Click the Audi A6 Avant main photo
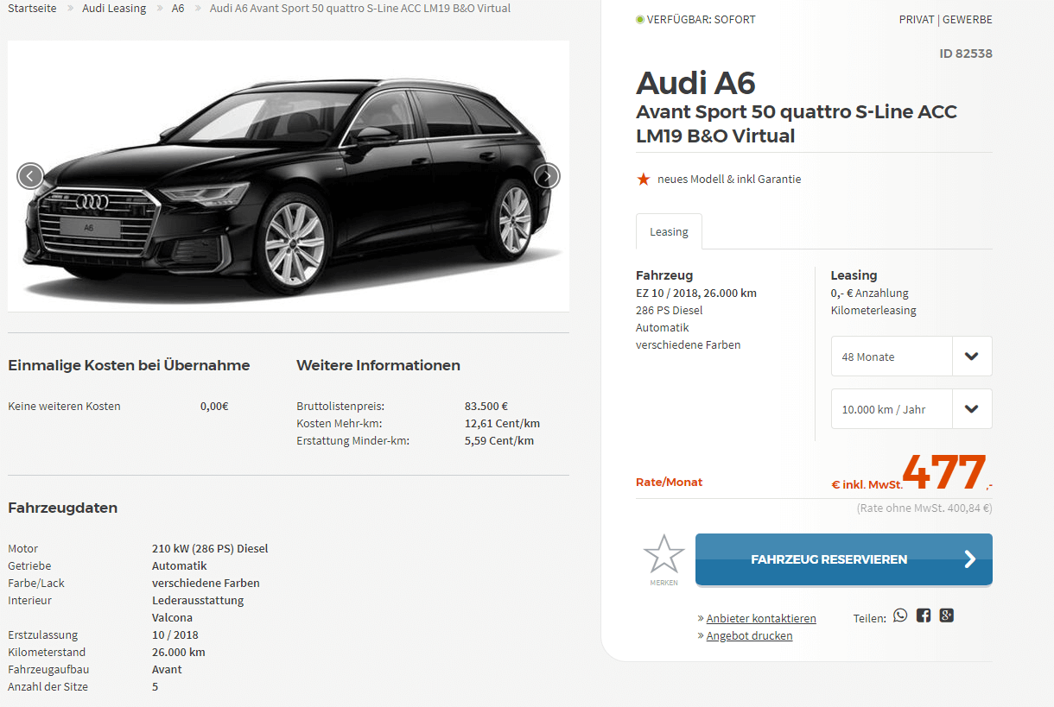This screenshot has height=707, width=1054. tap(289, 176)
